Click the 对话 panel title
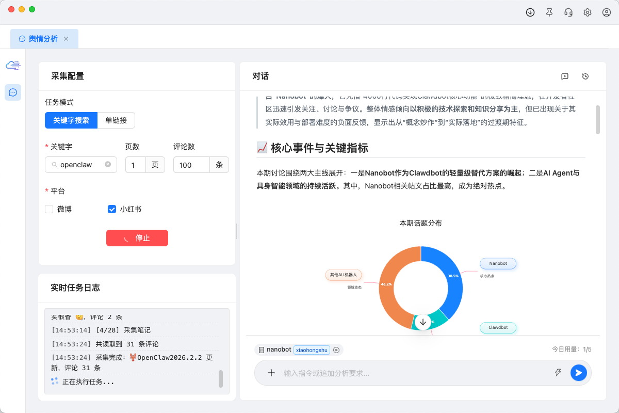 pyautogui.click(x=260, y=76)
